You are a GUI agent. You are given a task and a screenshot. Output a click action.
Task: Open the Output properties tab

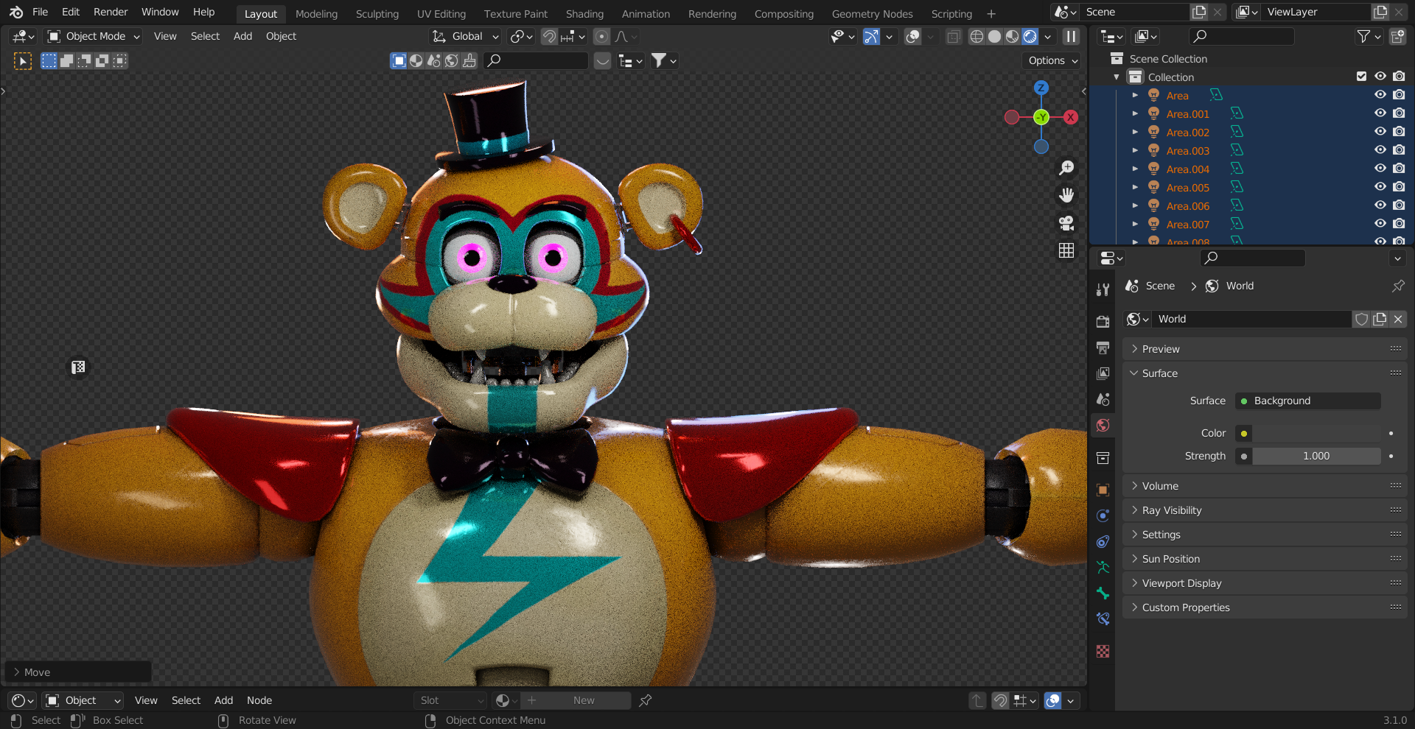coord(1103,348)
